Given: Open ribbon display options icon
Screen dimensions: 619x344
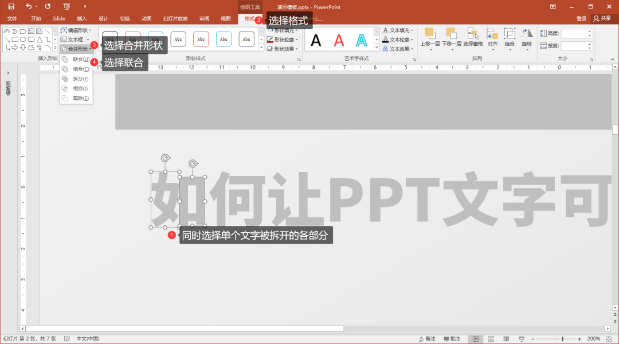Looking at the screenshot, I should coord(553,7).
